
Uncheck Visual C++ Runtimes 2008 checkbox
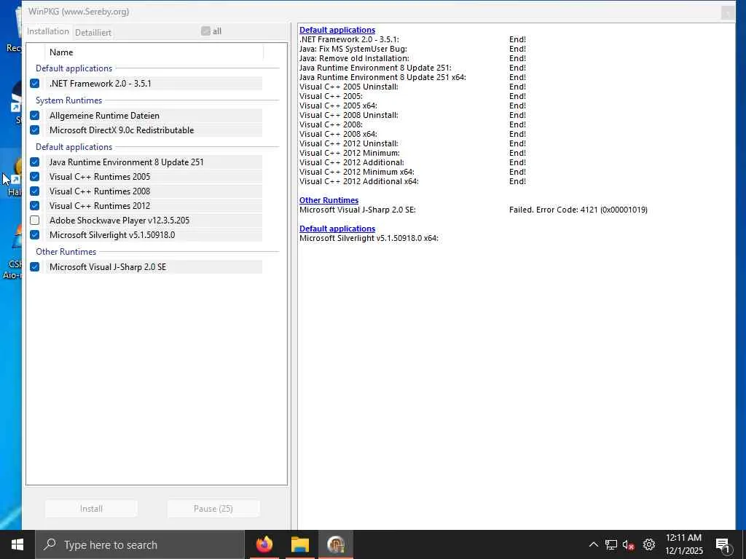point(35,191)
